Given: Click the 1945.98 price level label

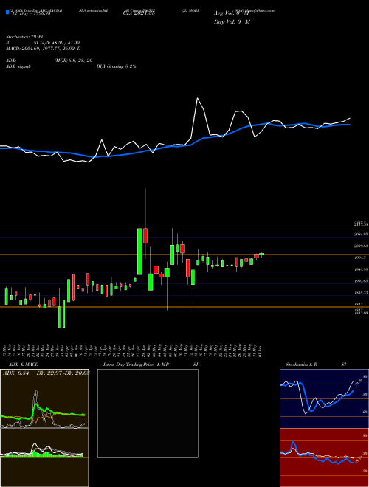Looking at the screenshot, I should pos(361,269).
